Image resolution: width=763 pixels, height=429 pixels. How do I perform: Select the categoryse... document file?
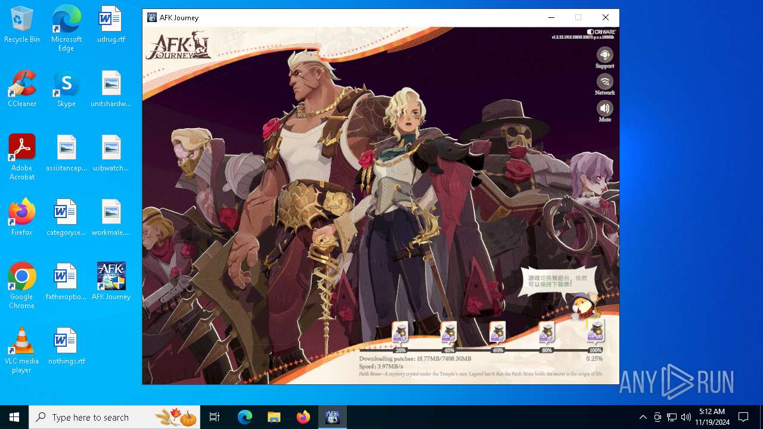(x=66, y=218)
